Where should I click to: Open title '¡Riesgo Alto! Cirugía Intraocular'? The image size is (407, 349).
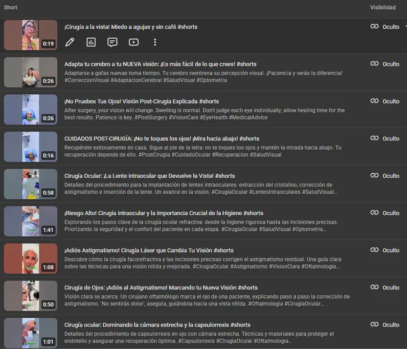click(x=164, y=213)
